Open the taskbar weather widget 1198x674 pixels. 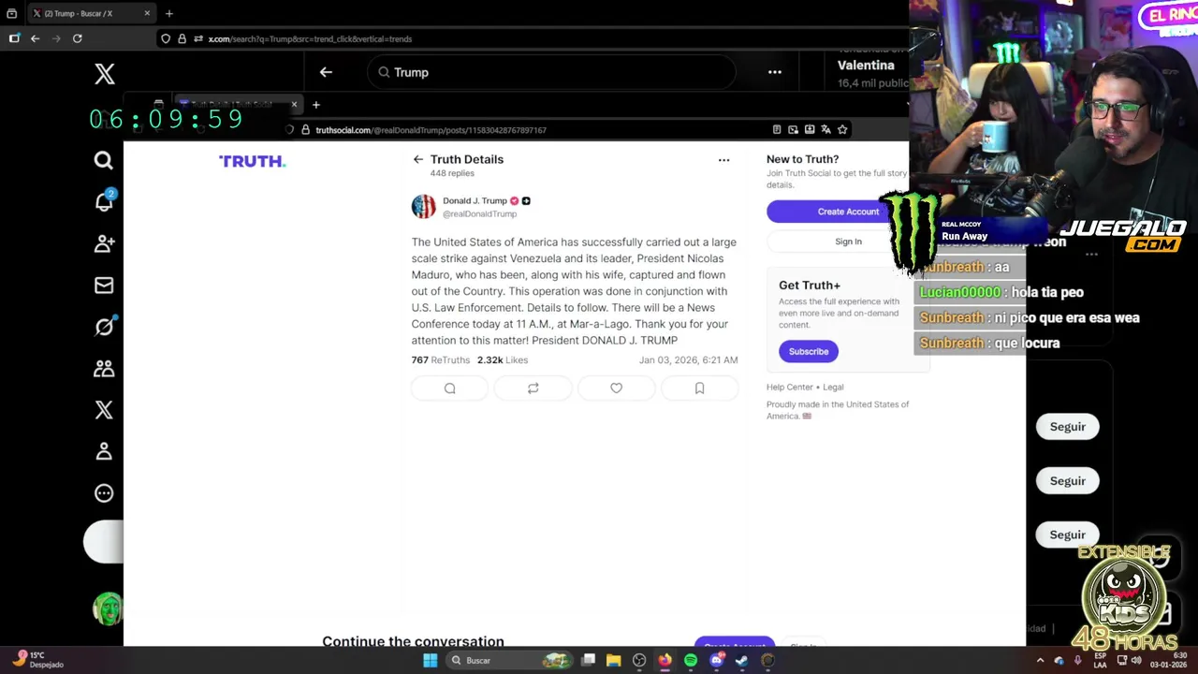point(39,660)
